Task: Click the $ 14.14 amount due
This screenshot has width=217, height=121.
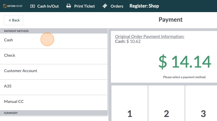Action: tap(185, 62)
